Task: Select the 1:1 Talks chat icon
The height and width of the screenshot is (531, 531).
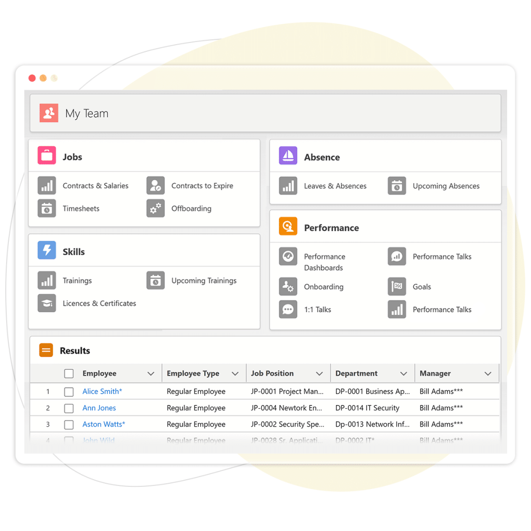Action: click(288, 310)
